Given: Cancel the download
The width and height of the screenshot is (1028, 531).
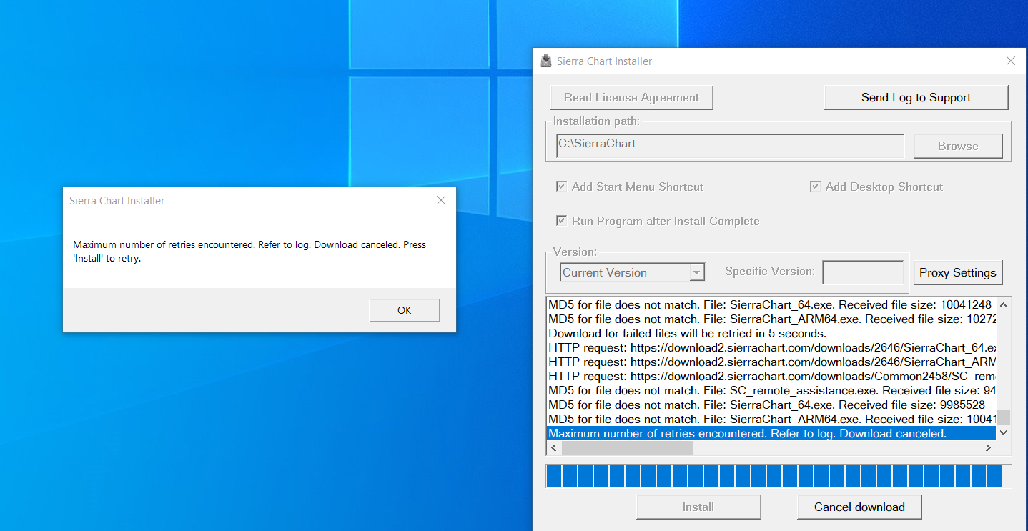Looking at the screenshot, I should (x=859, y=507).
